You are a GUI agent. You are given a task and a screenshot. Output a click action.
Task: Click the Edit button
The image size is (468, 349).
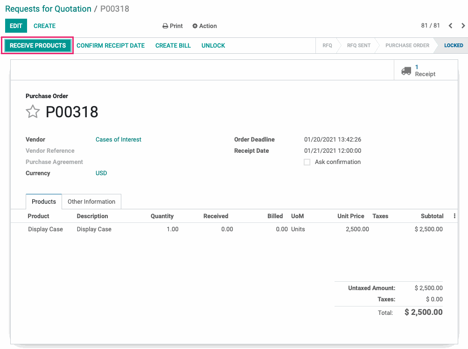(16, 26)
